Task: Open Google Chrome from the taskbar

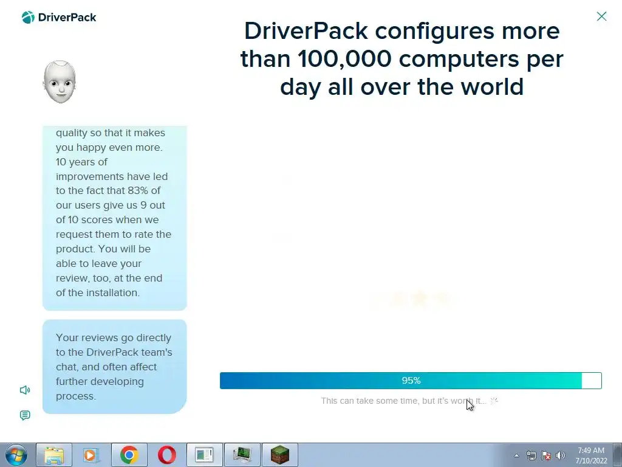Action: click(x=129, y=455)
